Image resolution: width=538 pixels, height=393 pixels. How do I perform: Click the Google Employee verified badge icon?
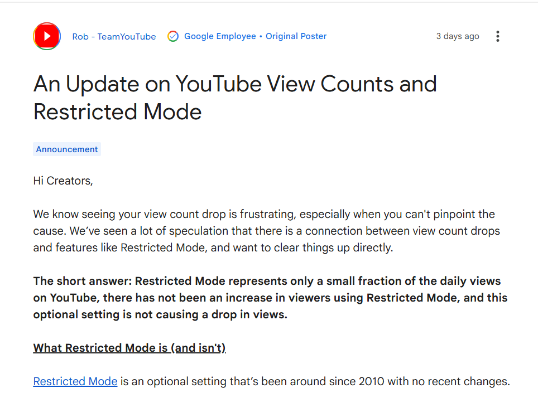[173, 36]
